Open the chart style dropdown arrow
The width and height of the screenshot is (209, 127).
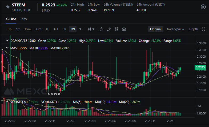click(x=93, y=29)
